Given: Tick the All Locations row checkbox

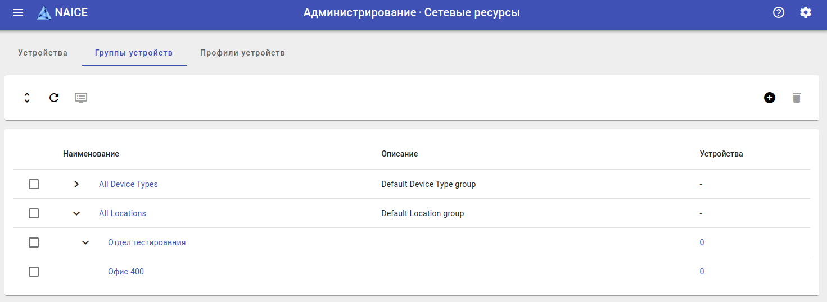Looking at the screenshot, I should 34,213.
